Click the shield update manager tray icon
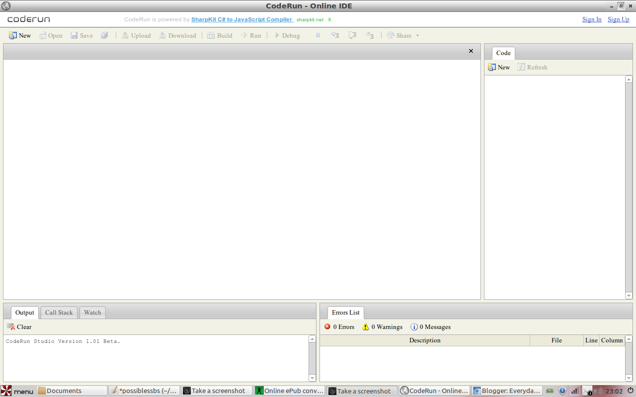Image resolution: width=636 pixels, height=397 pixels. coord(562,391)
